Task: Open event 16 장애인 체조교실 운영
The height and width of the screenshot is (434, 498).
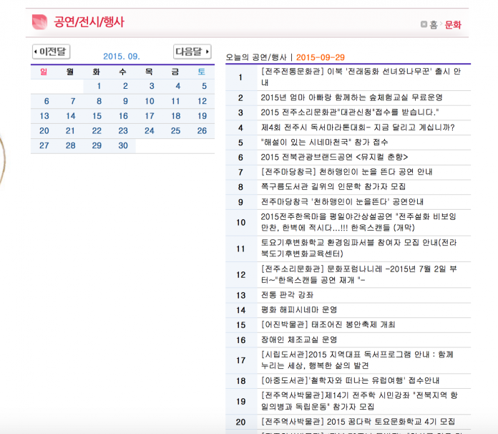Action: point(299,340)
